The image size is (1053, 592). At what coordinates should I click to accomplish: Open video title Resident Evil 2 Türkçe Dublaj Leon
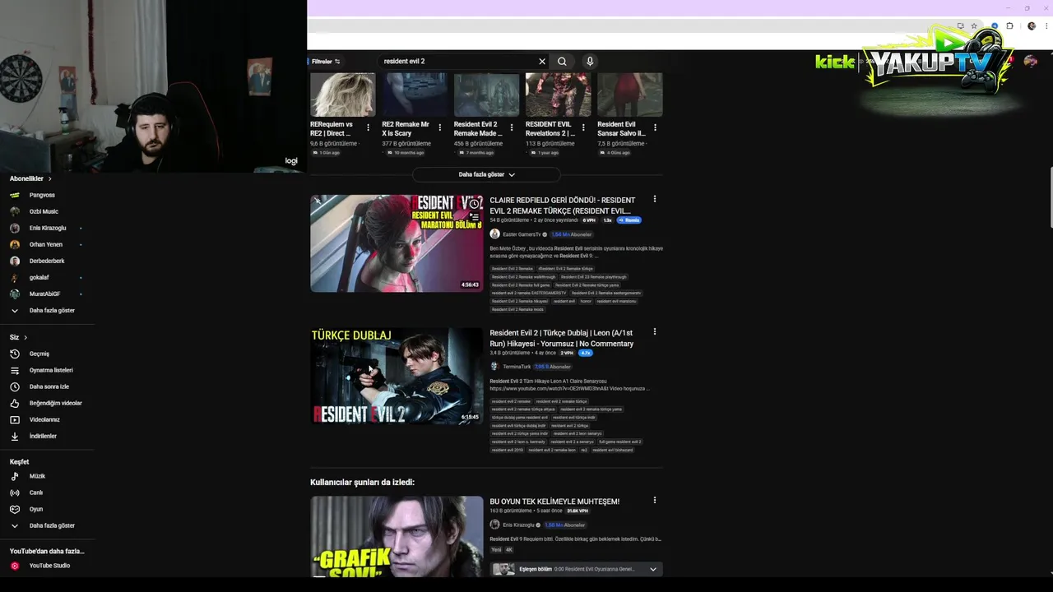pyautogui.click(x=562, y=338)
